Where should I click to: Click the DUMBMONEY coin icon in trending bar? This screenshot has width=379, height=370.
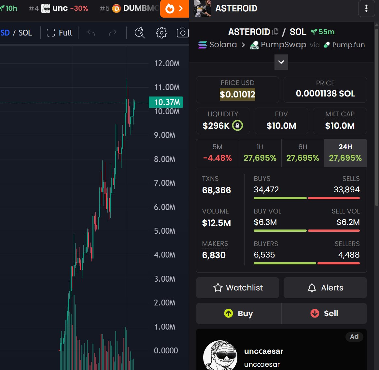[116, 8]
